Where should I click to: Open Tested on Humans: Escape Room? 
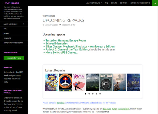click(66, 40)
